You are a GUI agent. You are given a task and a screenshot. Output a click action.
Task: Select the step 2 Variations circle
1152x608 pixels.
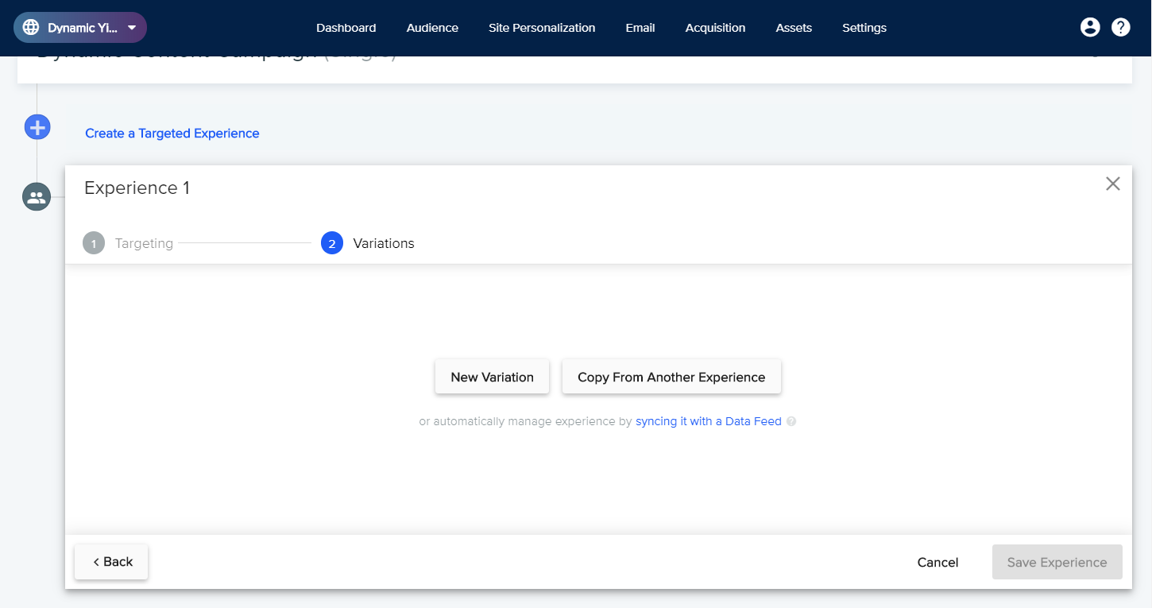point(331,242)
